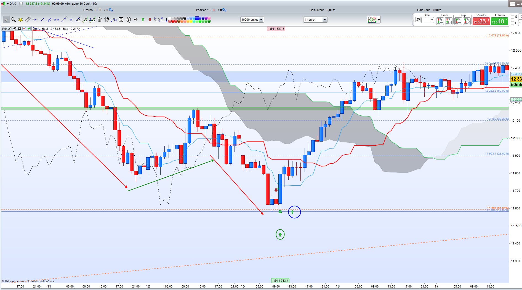Click the Prix panel label
Viewport: 522px width, 290px height.
[5, 29]
